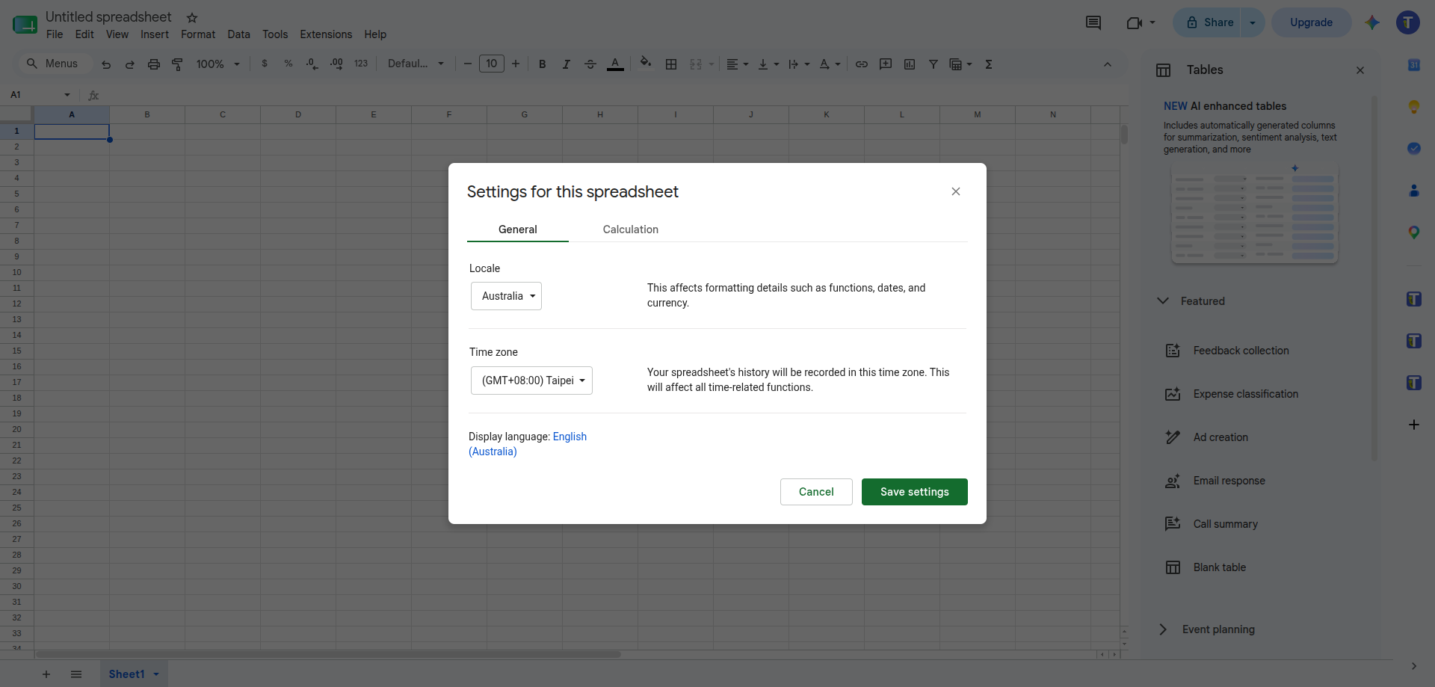This screenshot has height=687, width=1435.
Task: Click the Name box showing A1
Action: (x=41, y=95)
